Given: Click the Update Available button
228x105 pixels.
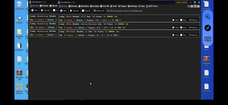Looking at the screenshot, I should click(182, 2).
